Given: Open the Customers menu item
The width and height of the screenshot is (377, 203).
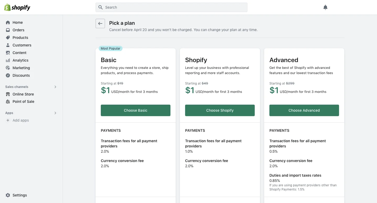Looking at the screenshot, I should 22,45.
